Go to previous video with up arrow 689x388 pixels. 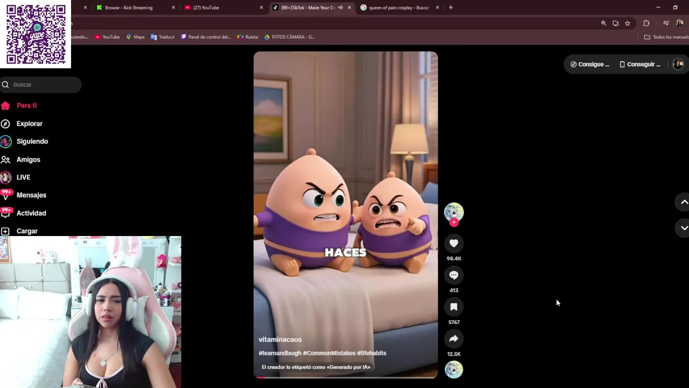[684, 202]
